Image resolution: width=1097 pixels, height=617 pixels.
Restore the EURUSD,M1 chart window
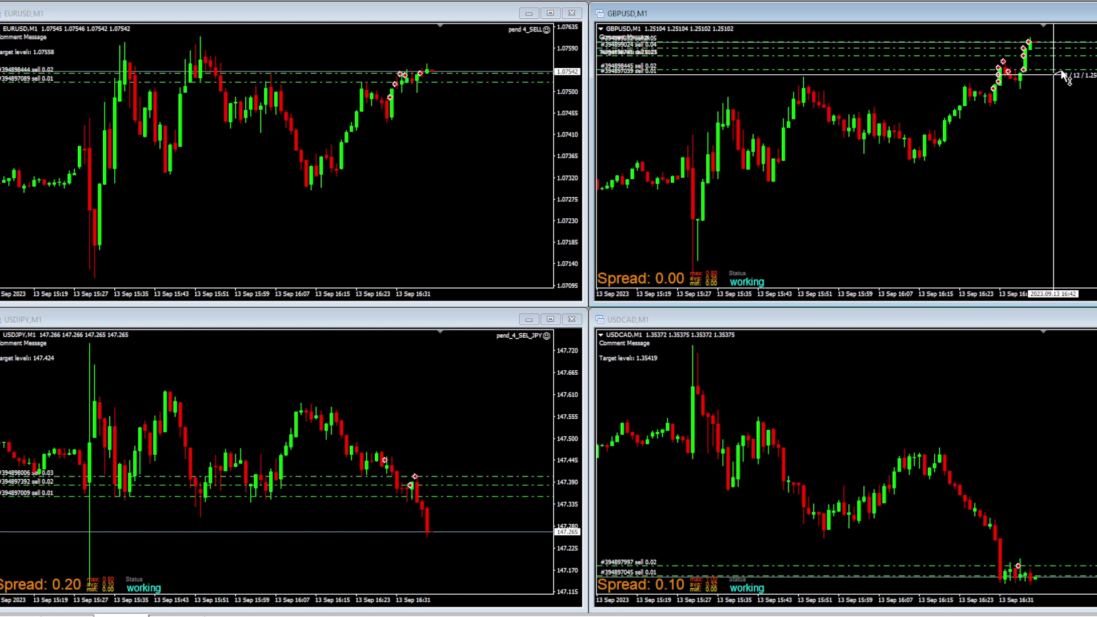550,13
